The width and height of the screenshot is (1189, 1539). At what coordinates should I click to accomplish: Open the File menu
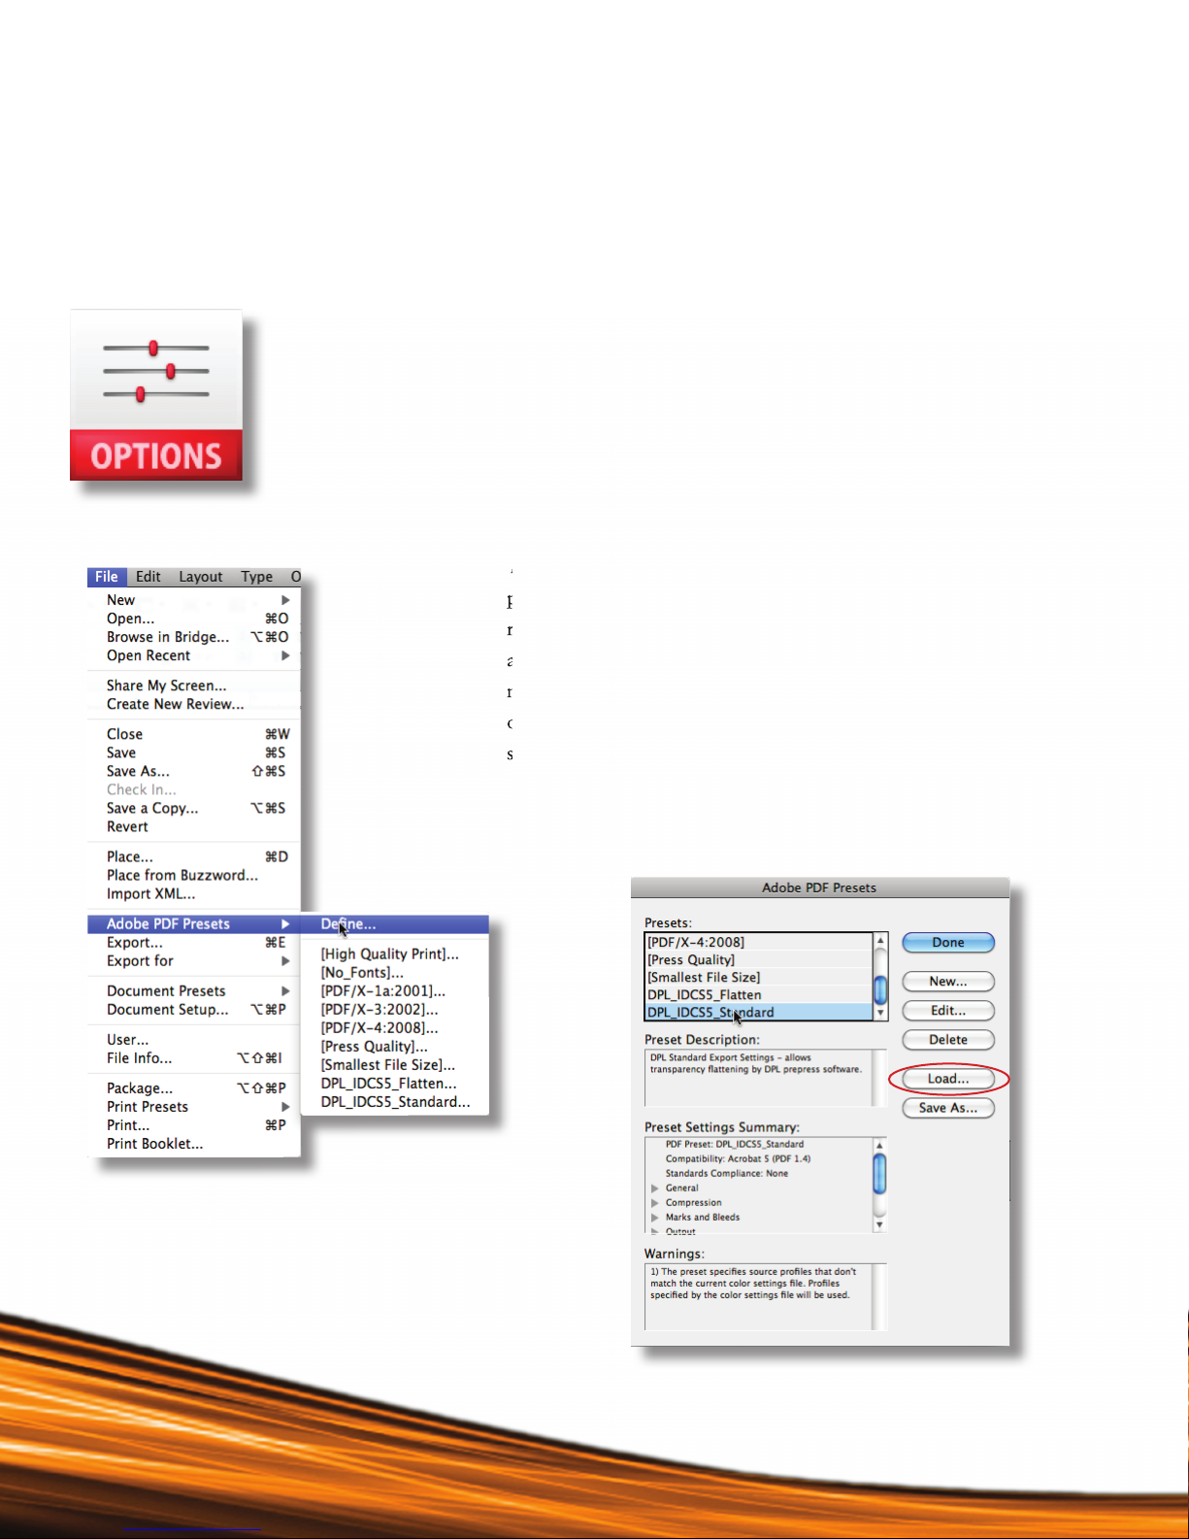[107, 577]
